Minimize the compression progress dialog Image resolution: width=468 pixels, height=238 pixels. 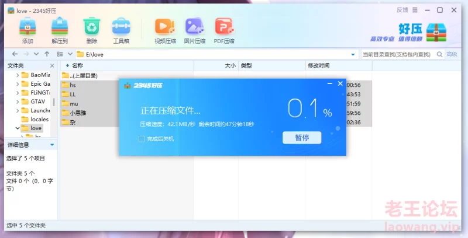(330, 83)
